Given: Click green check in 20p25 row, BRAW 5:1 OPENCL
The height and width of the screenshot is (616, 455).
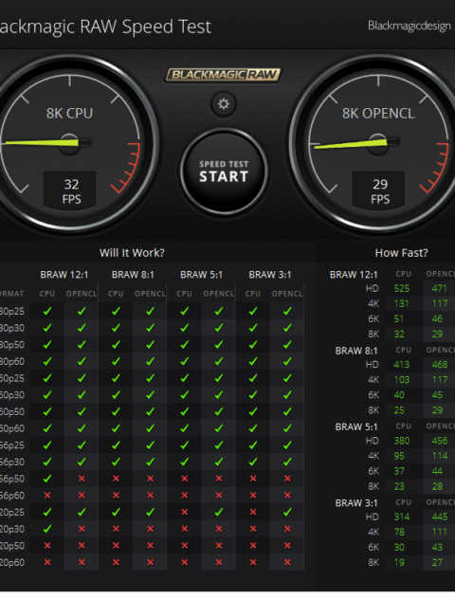Looking at the screenshot, I should 219,512.
